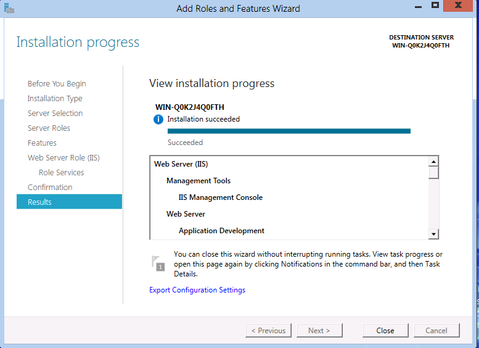Click the results list scroll-up arrow
Viewport: 479px width, 348px height.
(433, 162)
